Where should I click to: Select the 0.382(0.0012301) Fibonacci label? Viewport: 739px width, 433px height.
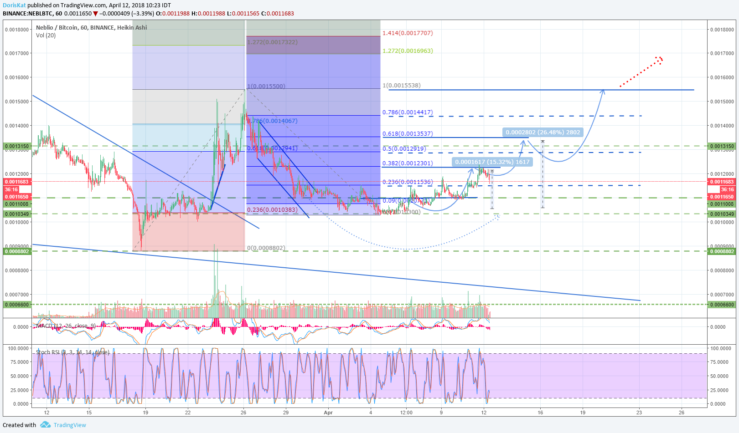[x=408, y=163]
